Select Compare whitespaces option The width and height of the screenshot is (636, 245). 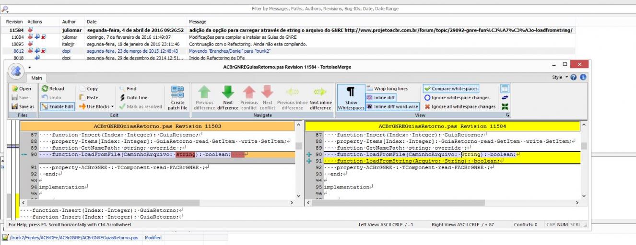451,89
